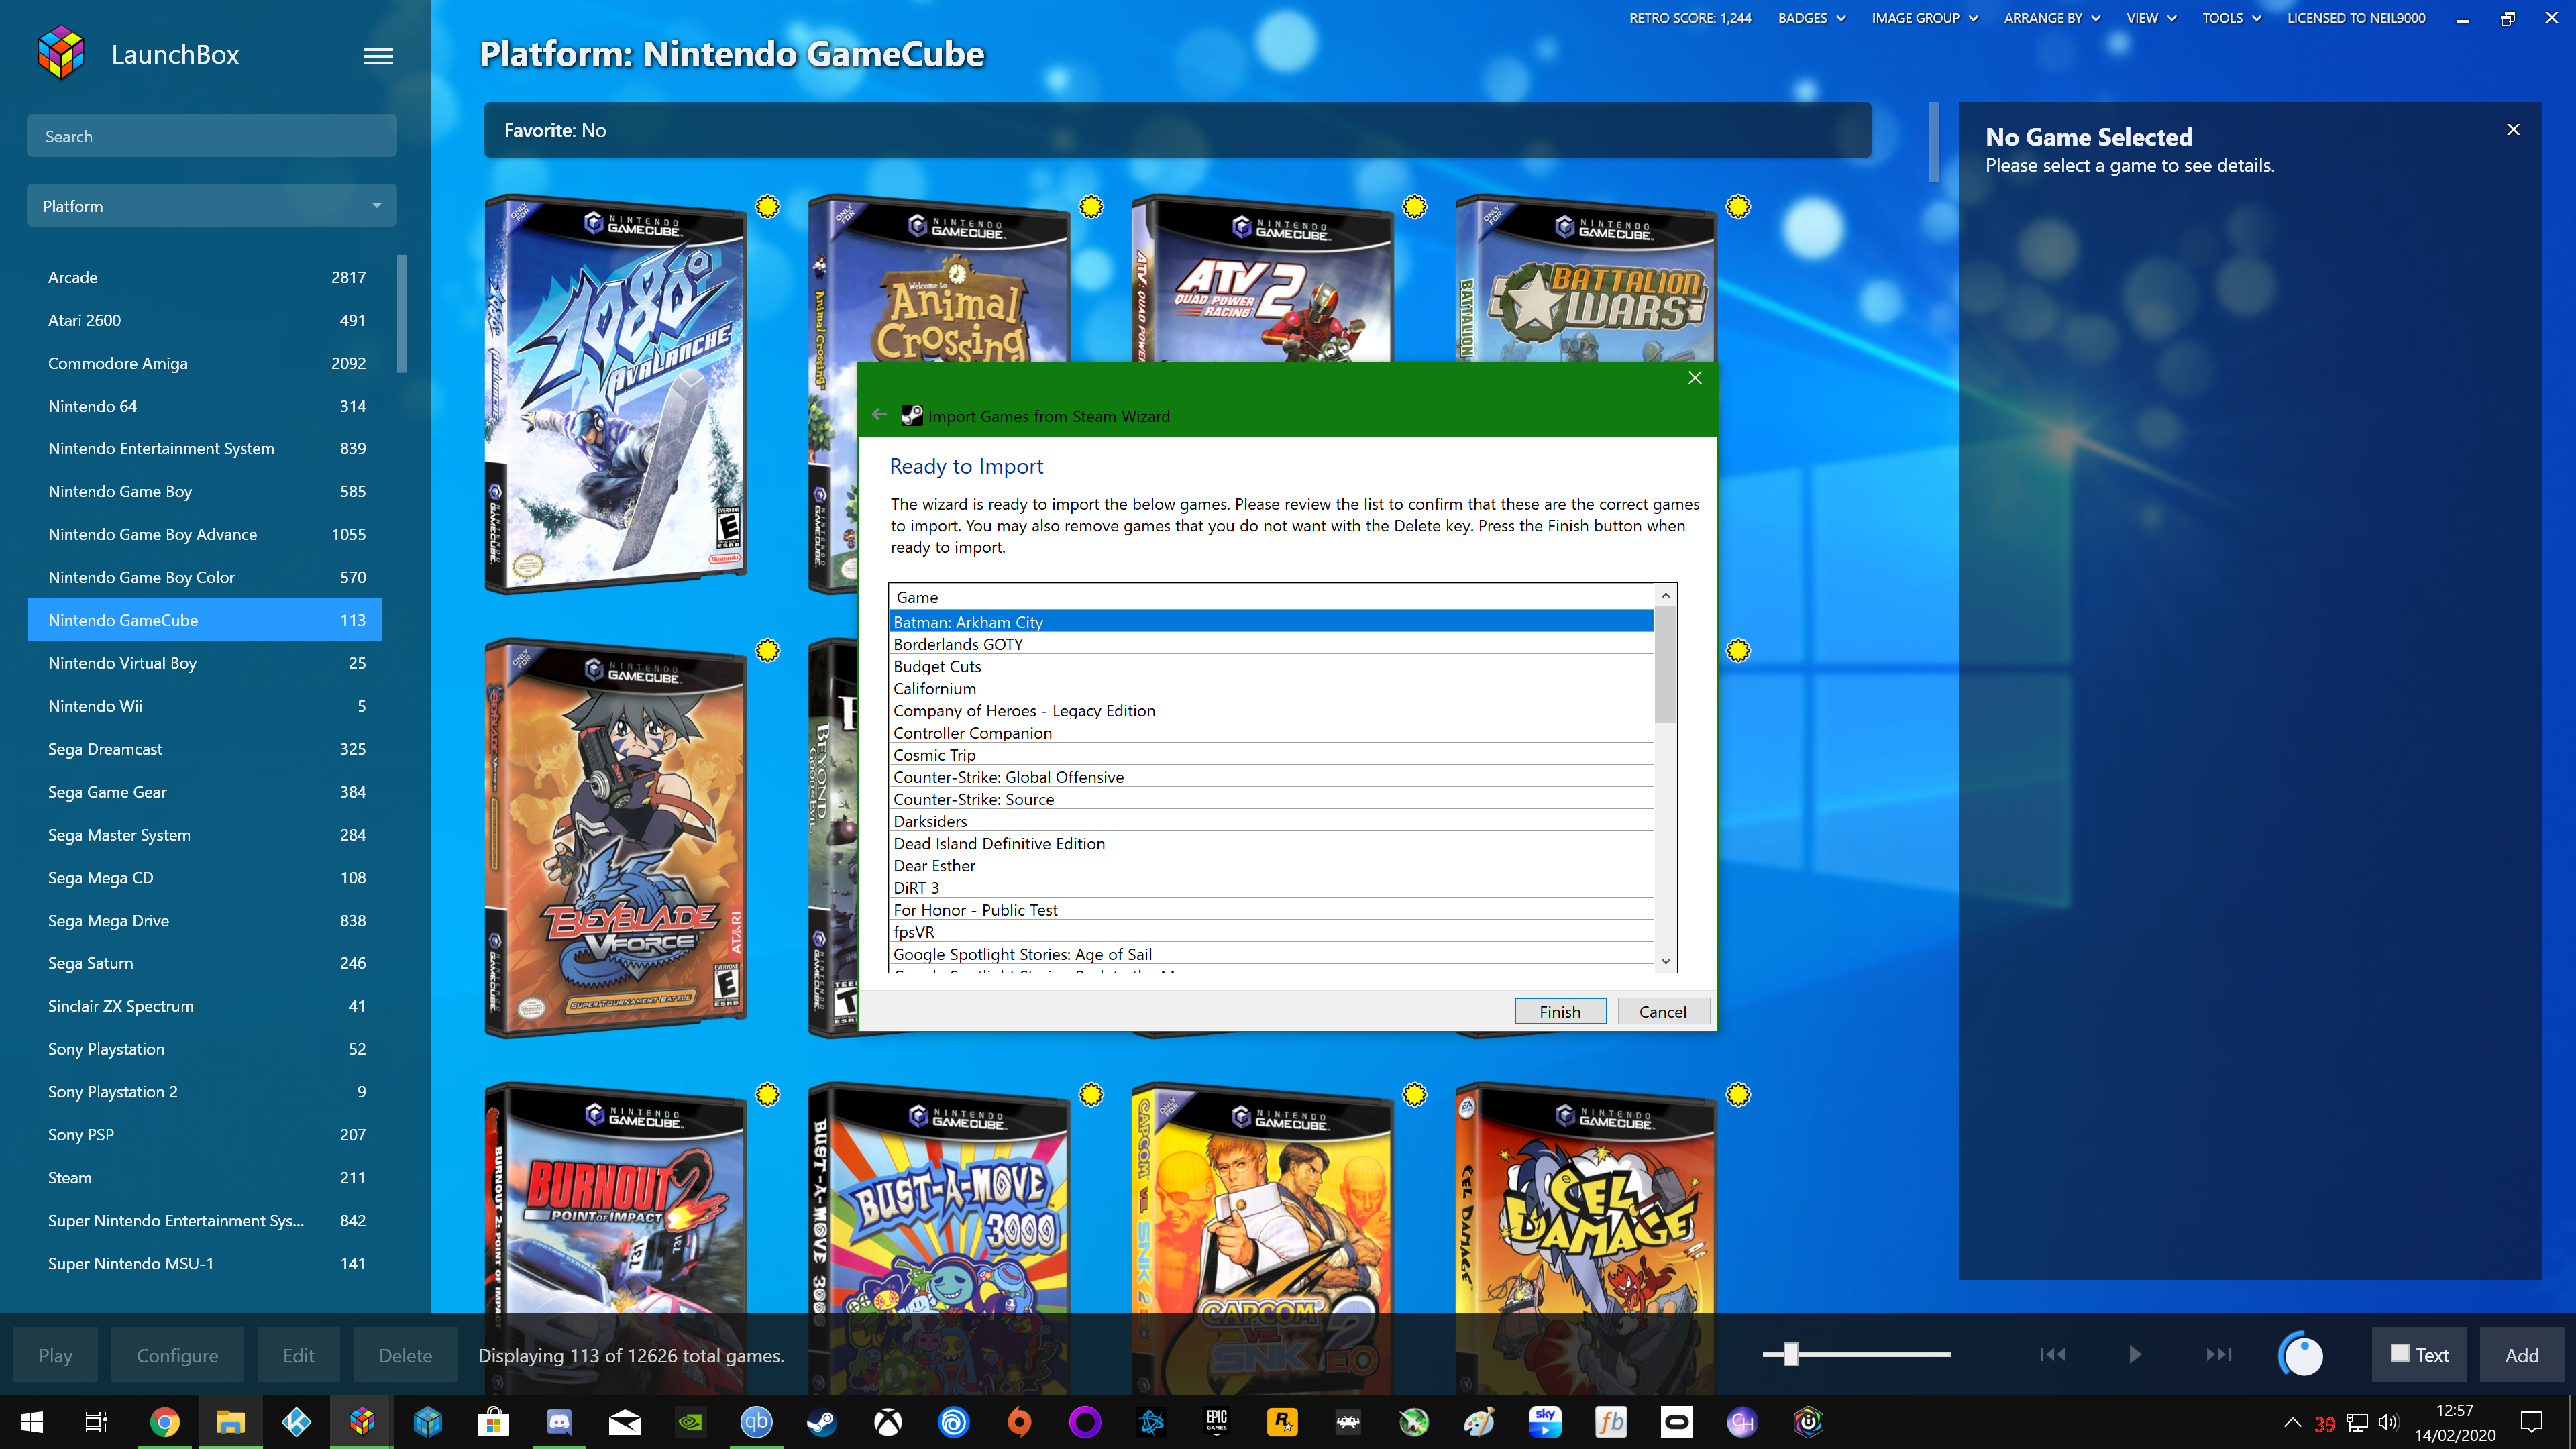
Task: Select Nintendo 64 platform
Action: pos(205,406)
